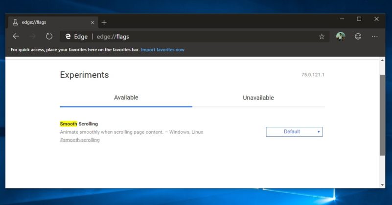Maximize the Edge browser window
The width and height of the screenshot is (392, 205).
pyautogui.click(x=359, y=19)
